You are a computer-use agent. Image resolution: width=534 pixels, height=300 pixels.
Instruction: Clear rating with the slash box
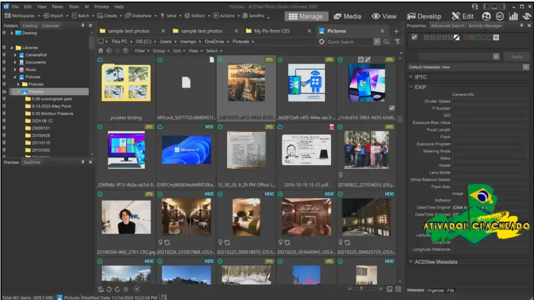tap(457, 37)
